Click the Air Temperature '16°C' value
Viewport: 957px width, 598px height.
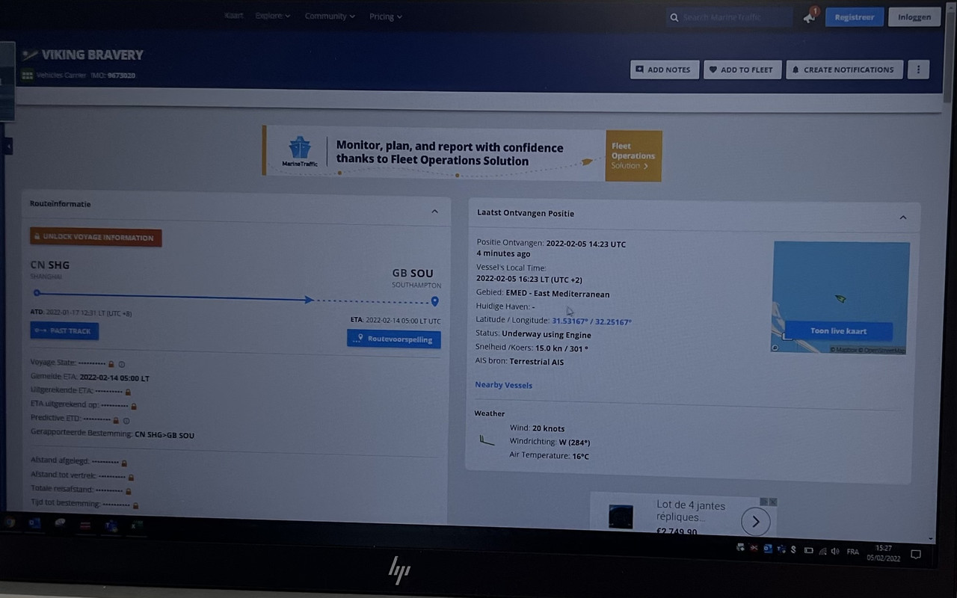tap(580, 455)
